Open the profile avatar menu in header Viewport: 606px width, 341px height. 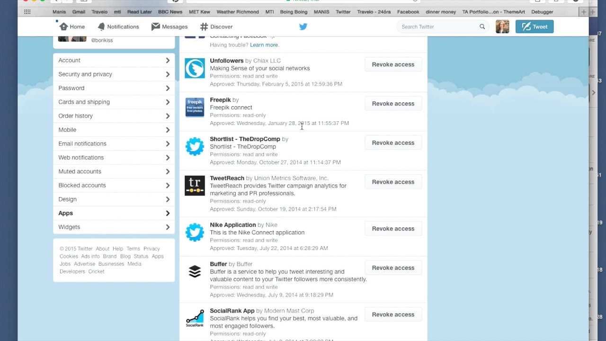pos(502,27)
